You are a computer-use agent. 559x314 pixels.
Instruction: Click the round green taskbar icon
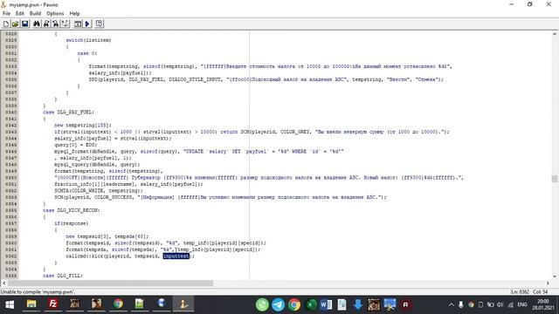click(x=262, y=304)
